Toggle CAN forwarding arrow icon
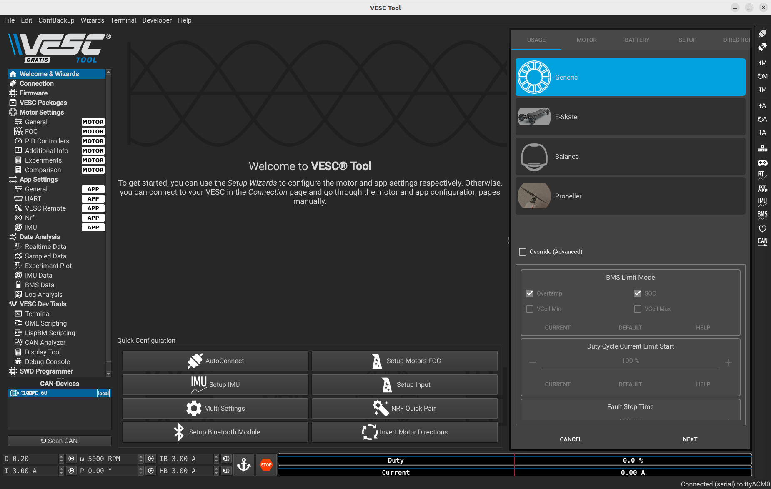The width and height of the screenshot is (771, 489). point(763,242)
